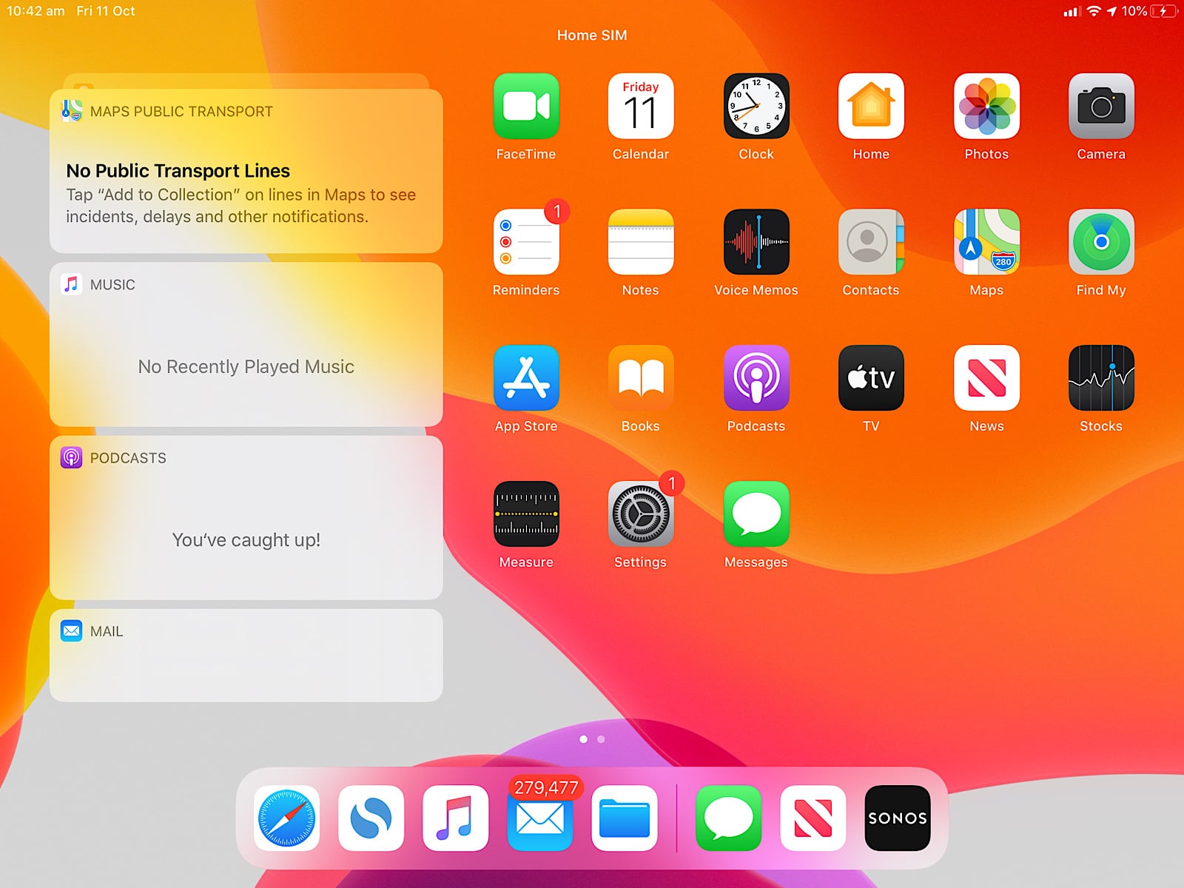Open the Mail widget header
Image resolution: width=1184 pixels, height=888 pixels.
107,631
